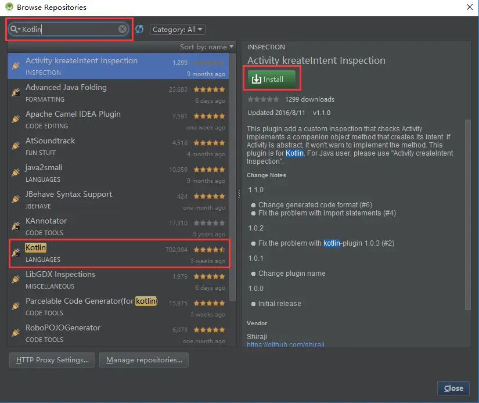The width and height of the screenshot is (479, 403).
Task: Select Activity kreateIntent Inspection in the list
Action: point(118,66)
